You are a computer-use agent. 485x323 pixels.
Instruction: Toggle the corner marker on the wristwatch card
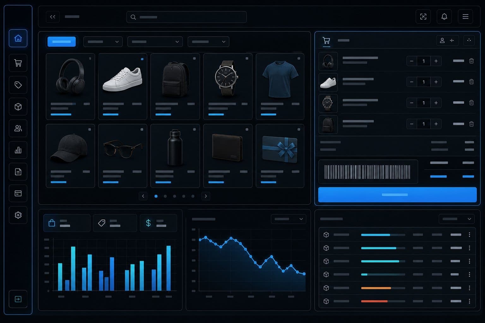coord(247,58)
